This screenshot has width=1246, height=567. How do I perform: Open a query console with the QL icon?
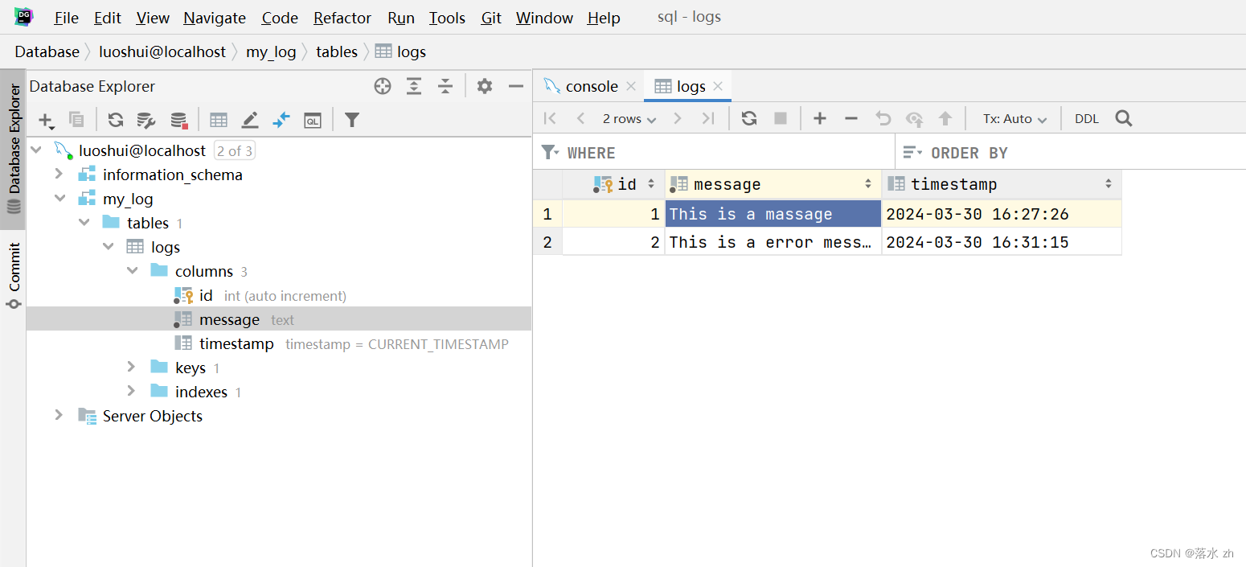point(313,119)
